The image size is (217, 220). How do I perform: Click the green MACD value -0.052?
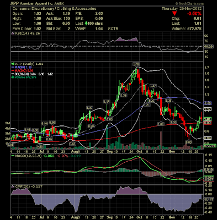(48, 156)
